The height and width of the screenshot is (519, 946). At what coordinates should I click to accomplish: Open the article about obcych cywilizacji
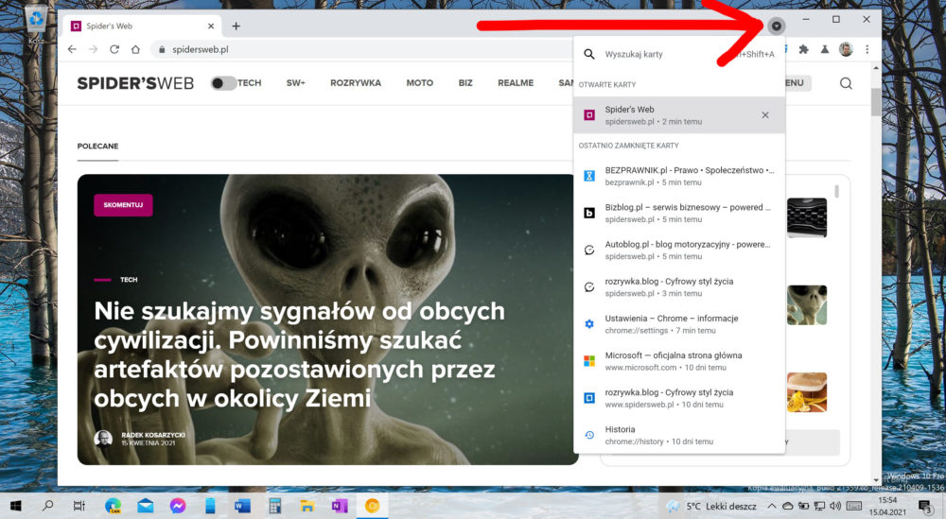click(299, 355)
